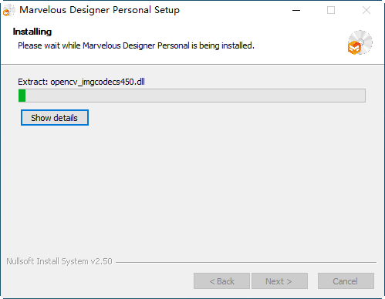This screenshot has height=299, width=385.
Task: Close the Setup window
Action: tap(366, 10)
